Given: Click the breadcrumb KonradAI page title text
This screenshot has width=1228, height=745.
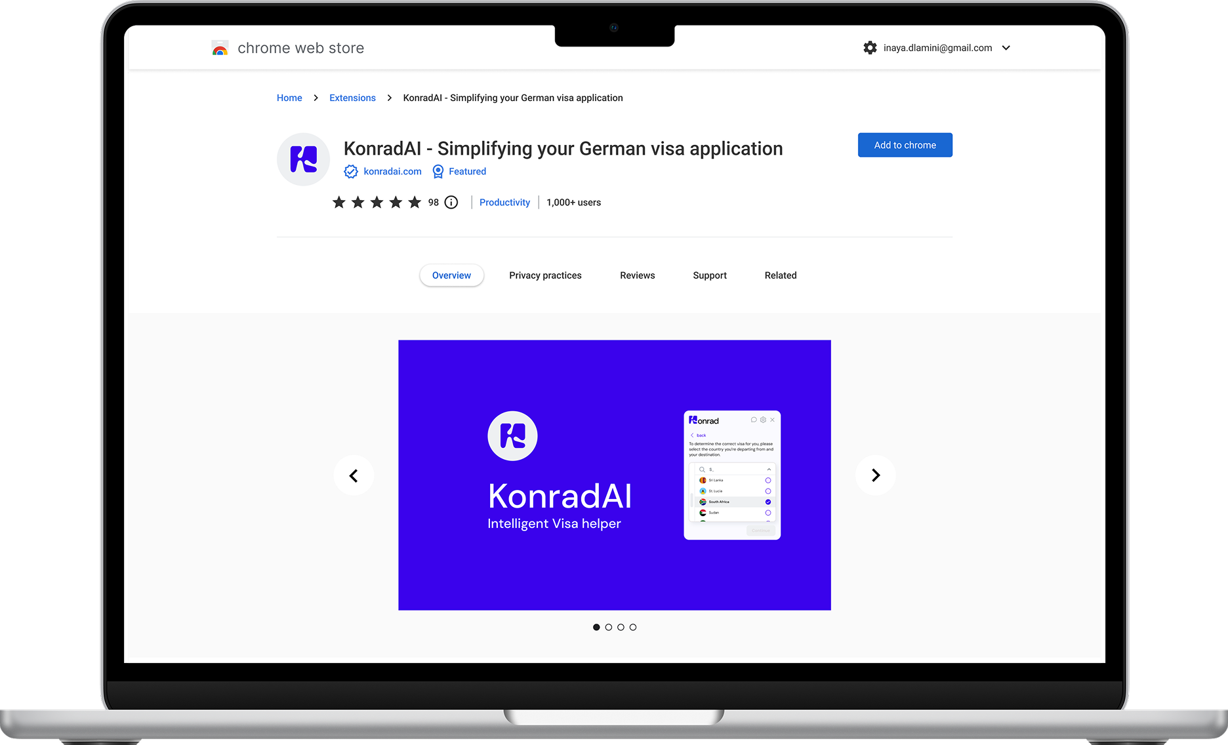Looking at the screenshot, I should pyautogui.click(x=513, y=98).
